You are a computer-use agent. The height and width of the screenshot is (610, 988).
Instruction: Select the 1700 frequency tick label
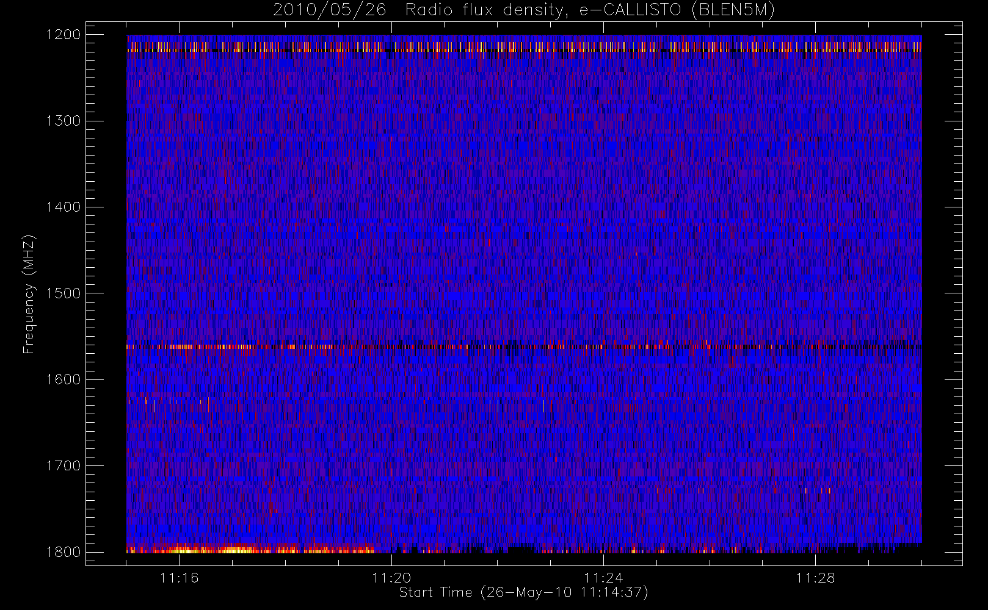point(64,465)
